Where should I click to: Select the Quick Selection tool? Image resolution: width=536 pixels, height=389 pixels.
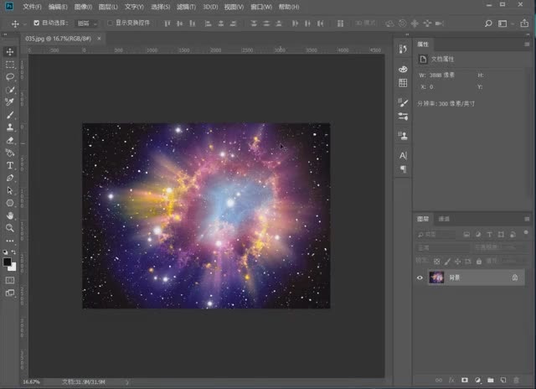(10, 90)
